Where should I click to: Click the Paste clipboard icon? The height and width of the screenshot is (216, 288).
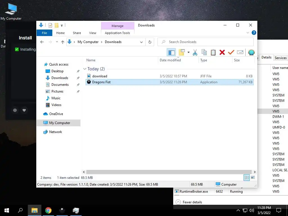point(213,52)
